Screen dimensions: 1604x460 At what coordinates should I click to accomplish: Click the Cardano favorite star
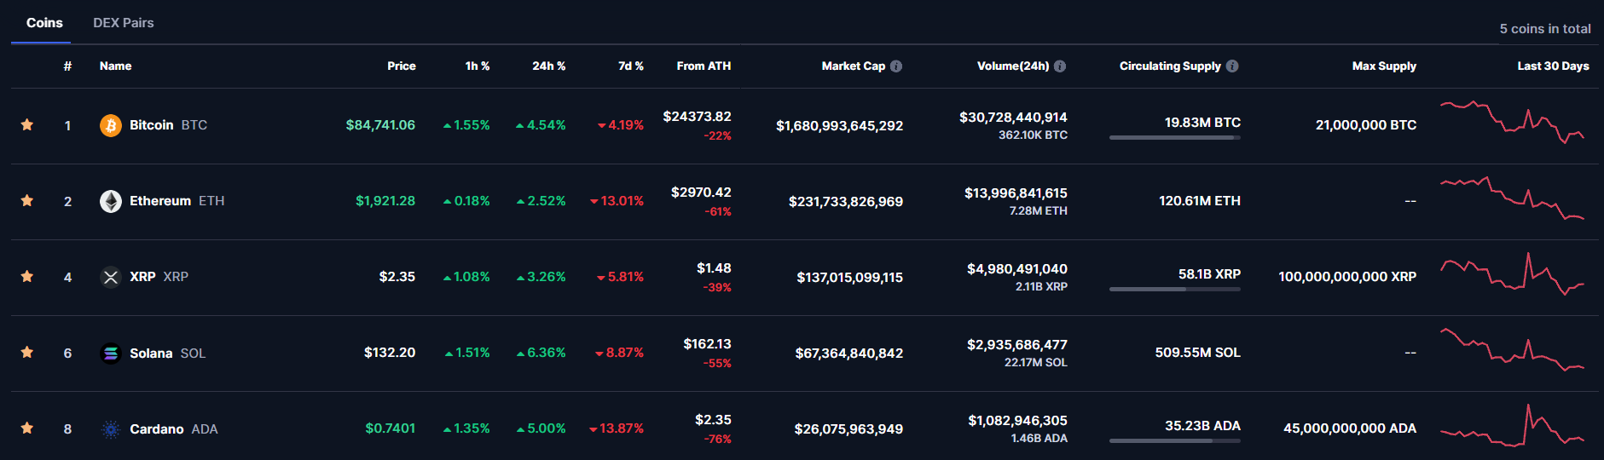tap(27, 428)
